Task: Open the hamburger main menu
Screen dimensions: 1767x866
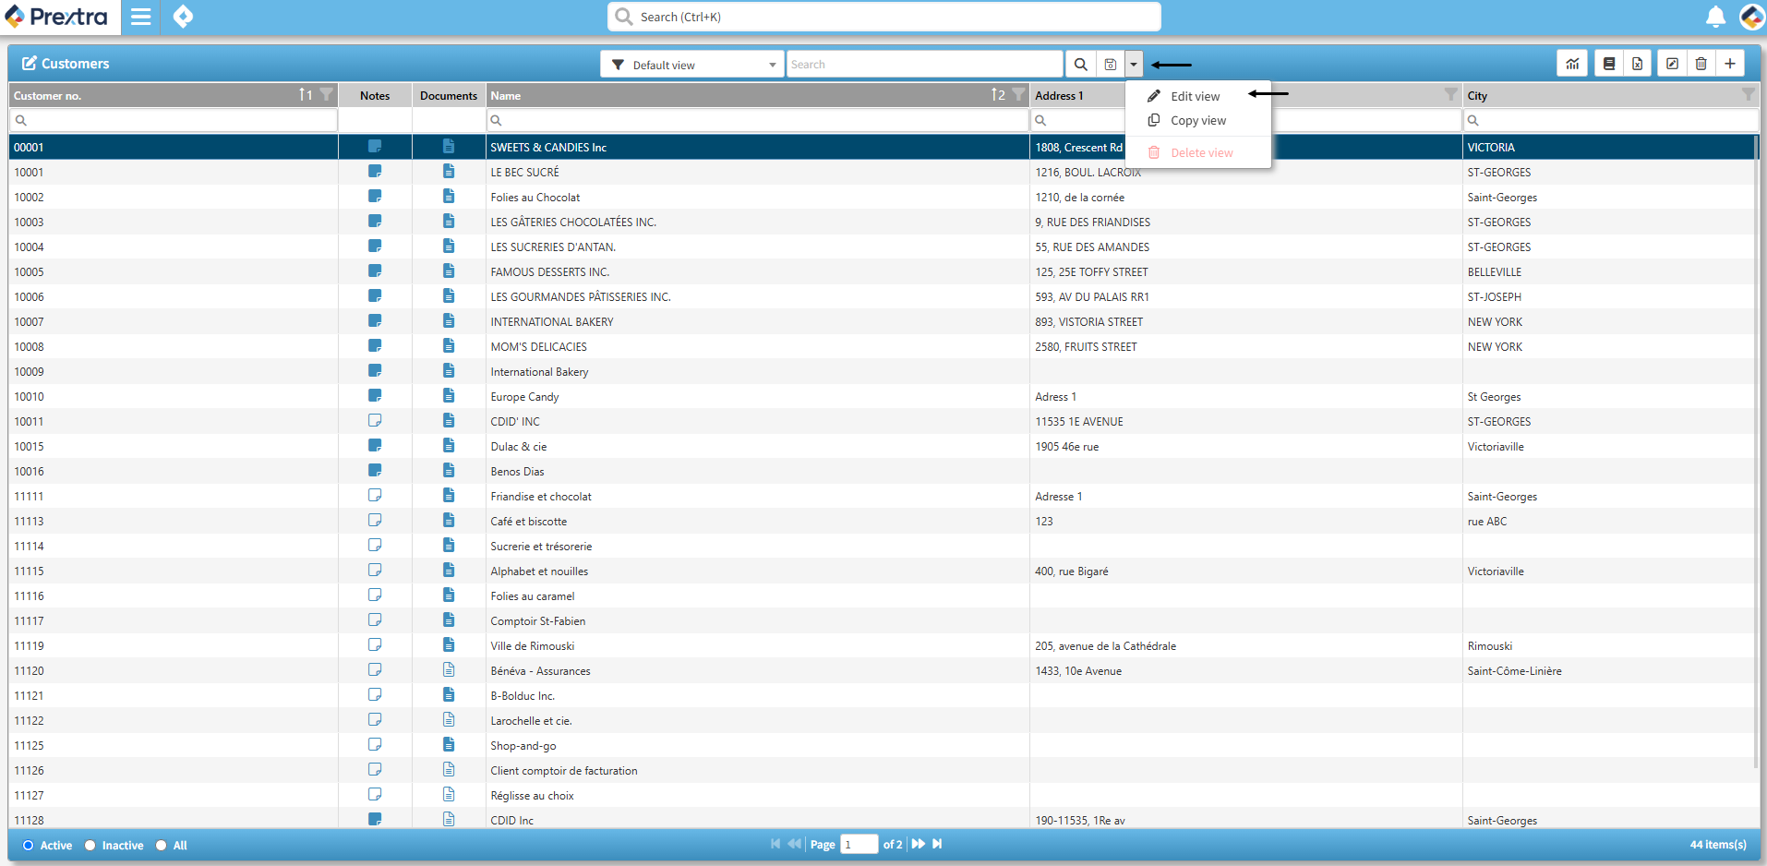Action: [x=140, y=17]
